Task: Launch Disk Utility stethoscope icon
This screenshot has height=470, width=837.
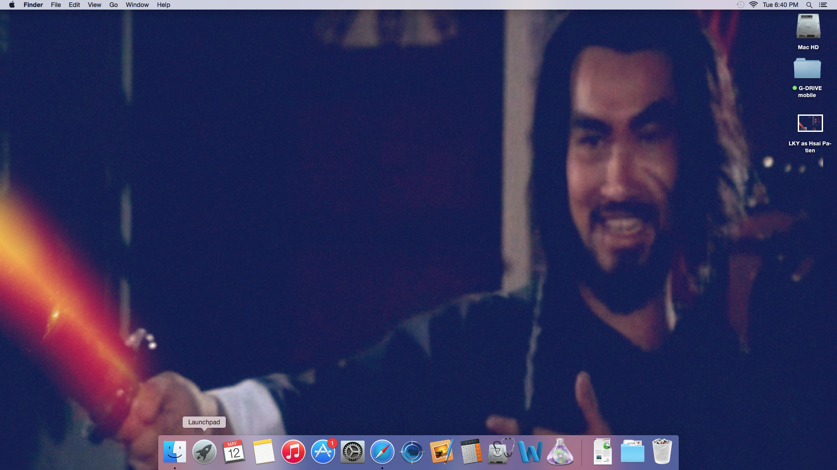Action: pyautogui.click(x=501, y=452)
